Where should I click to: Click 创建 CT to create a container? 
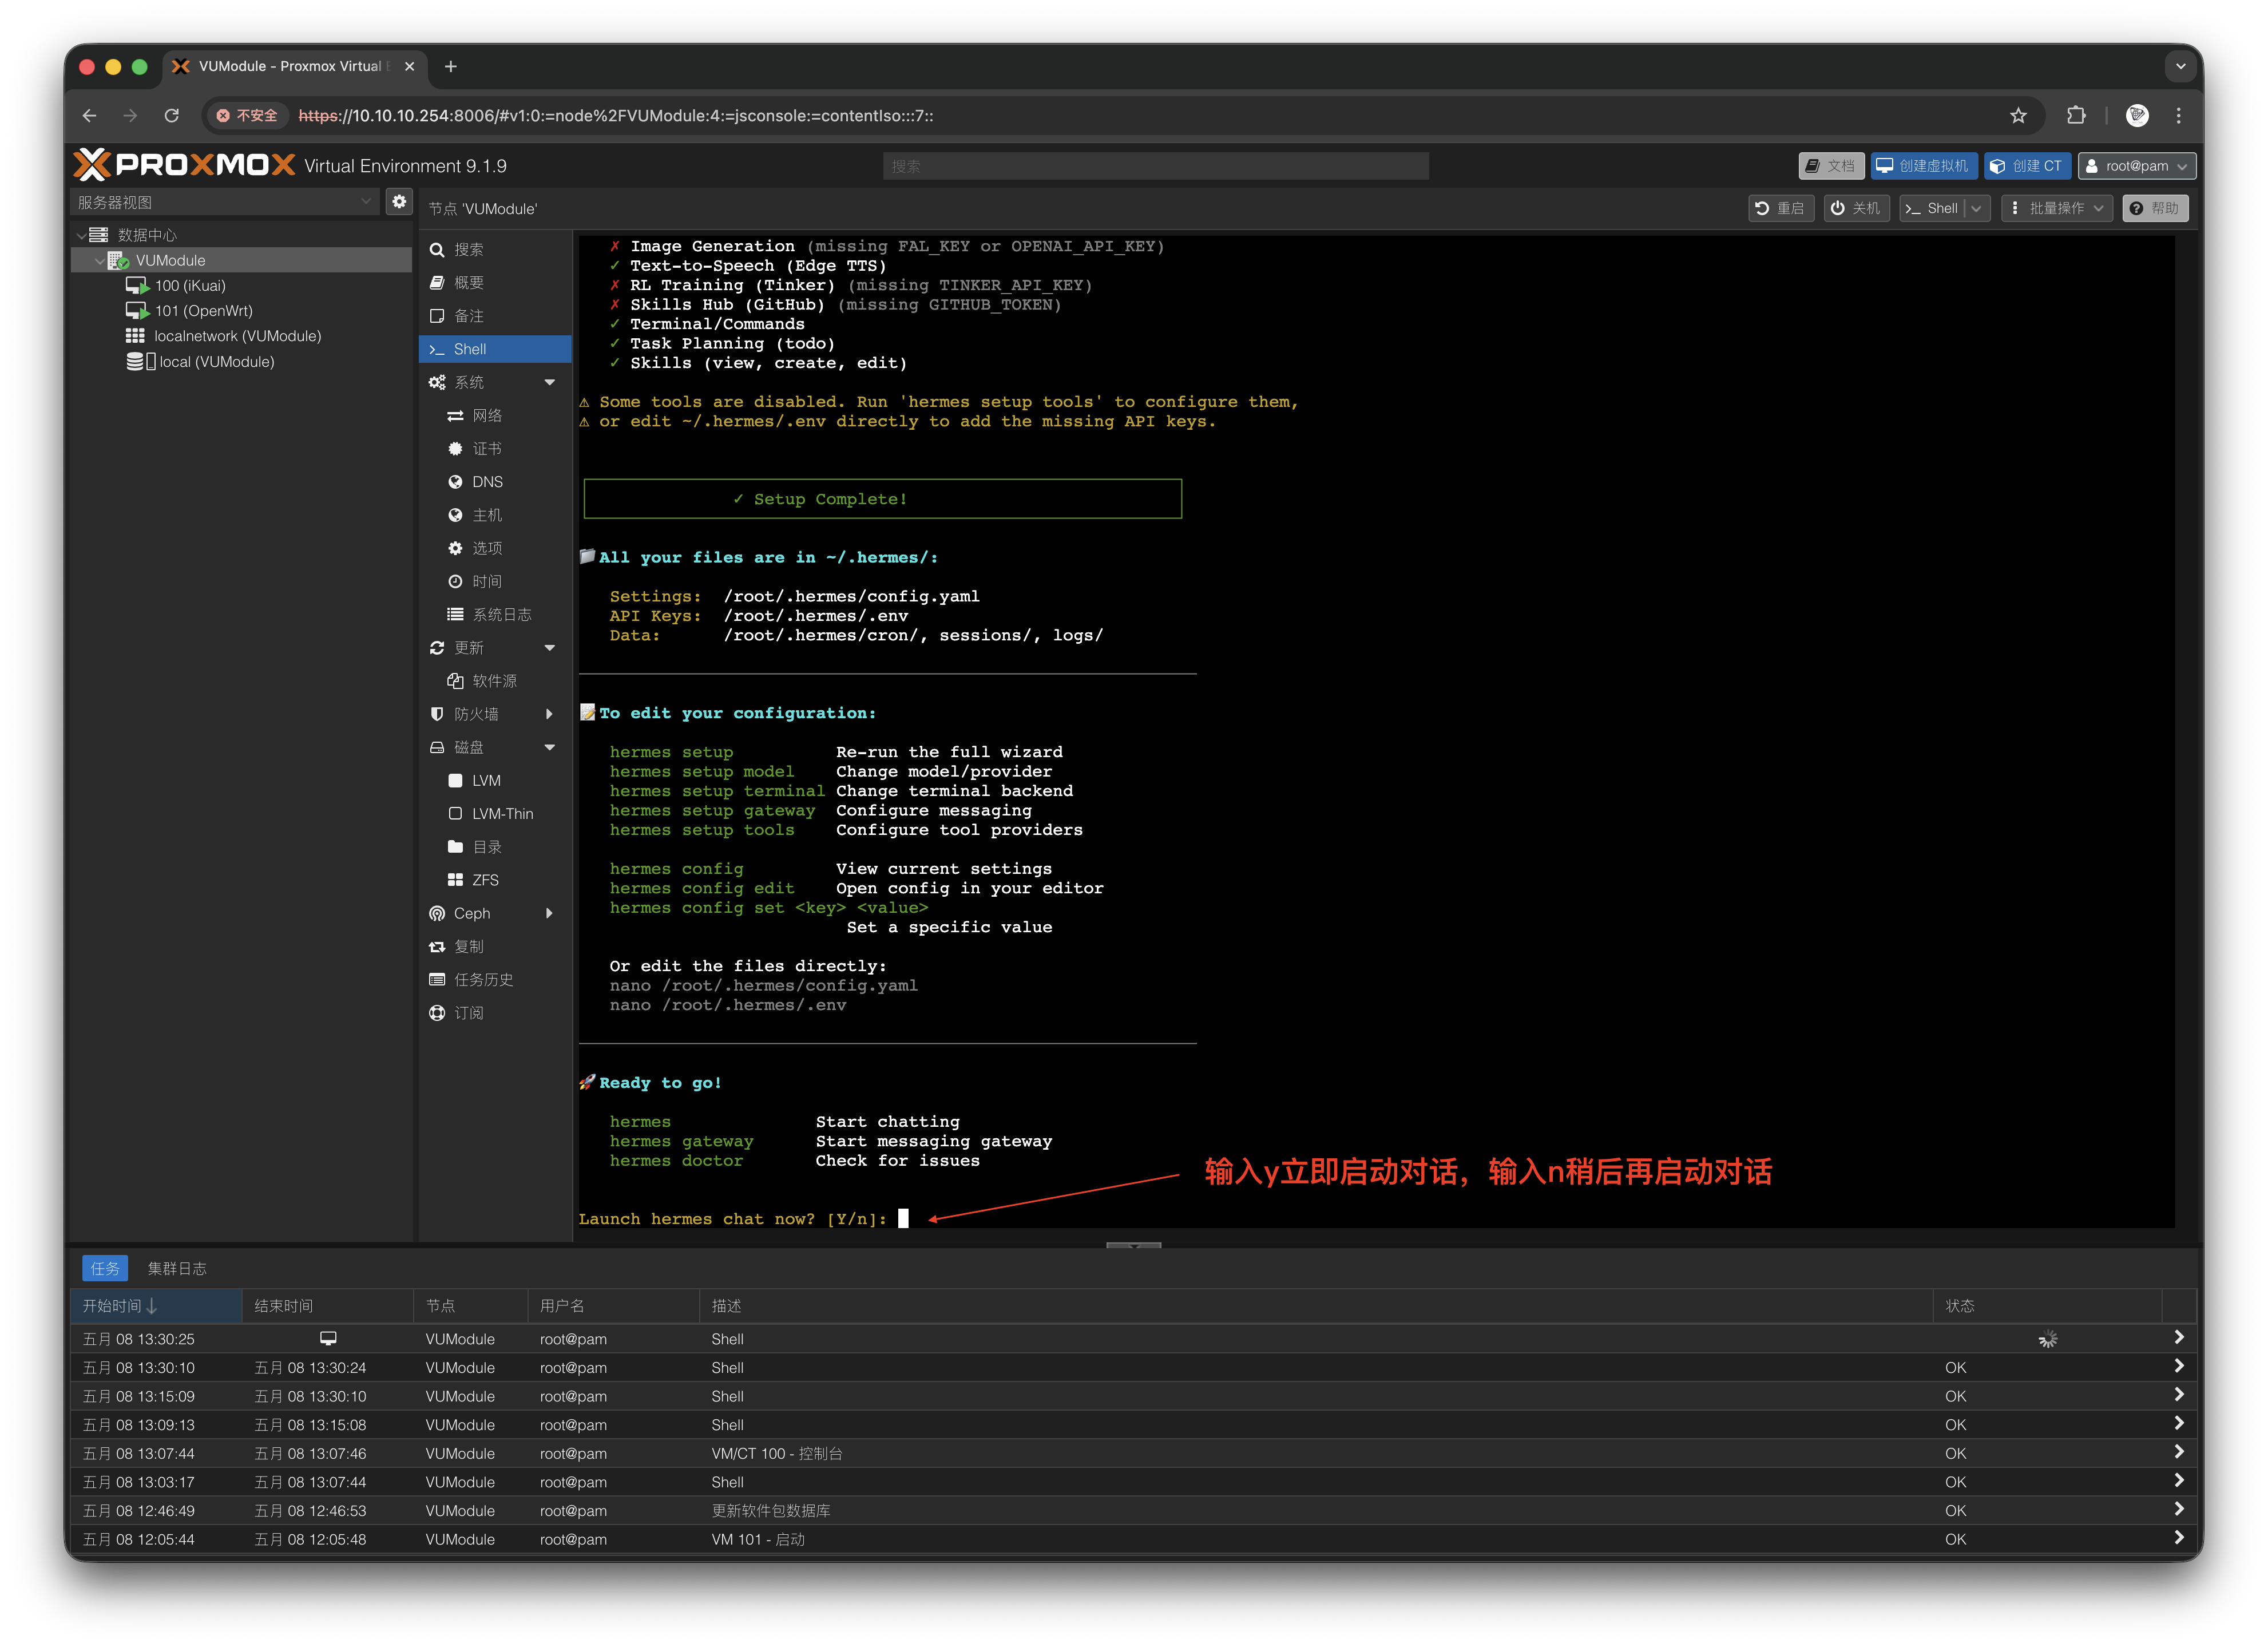pos(2026,166)
